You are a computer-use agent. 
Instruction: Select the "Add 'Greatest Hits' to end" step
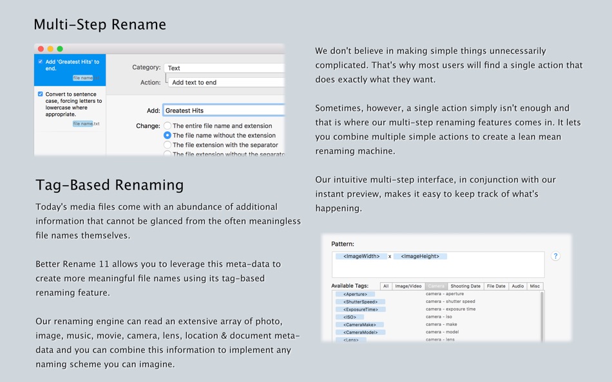coord(70,69)
